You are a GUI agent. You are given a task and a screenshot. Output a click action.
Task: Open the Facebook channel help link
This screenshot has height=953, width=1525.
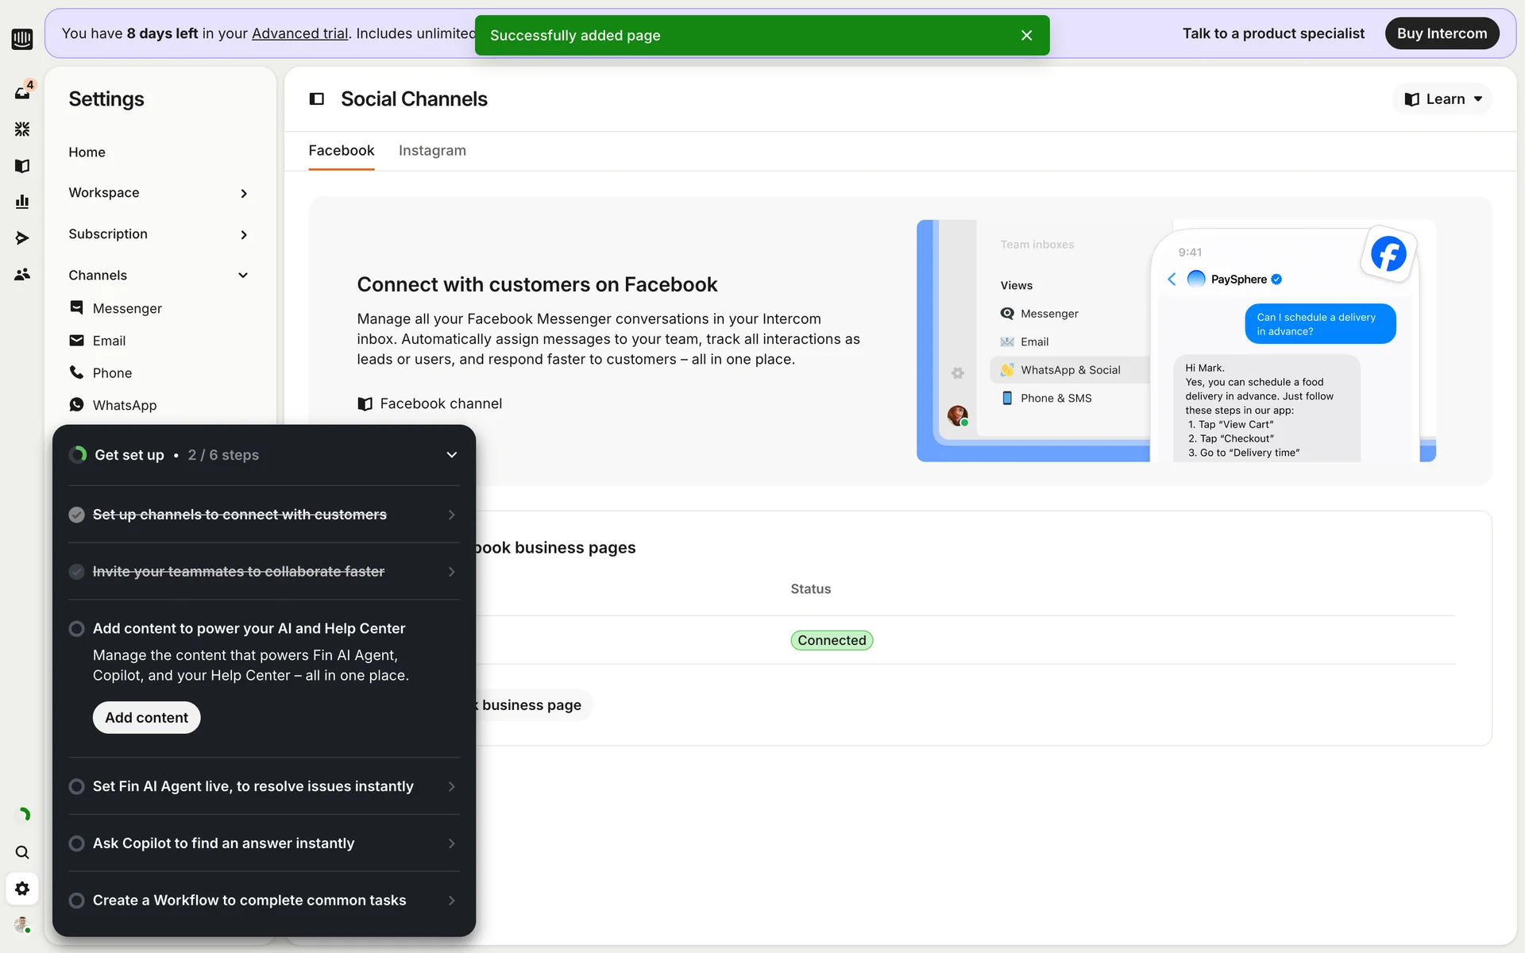coord(440,403)
